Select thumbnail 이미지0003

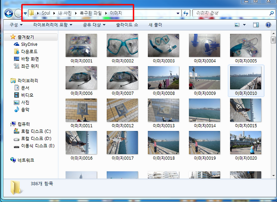click(164, 45)
